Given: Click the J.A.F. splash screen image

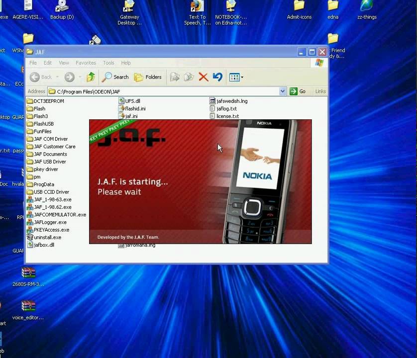Looking at the screenshot, I should click(x=200, y=181).
